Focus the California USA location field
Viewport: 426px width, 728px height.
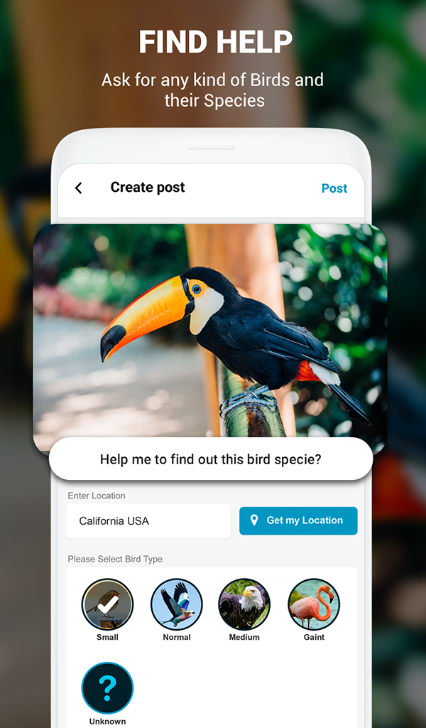[x=148, y=521]
